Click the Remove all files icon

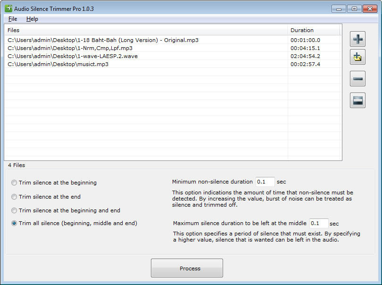[x=357, y=100]
